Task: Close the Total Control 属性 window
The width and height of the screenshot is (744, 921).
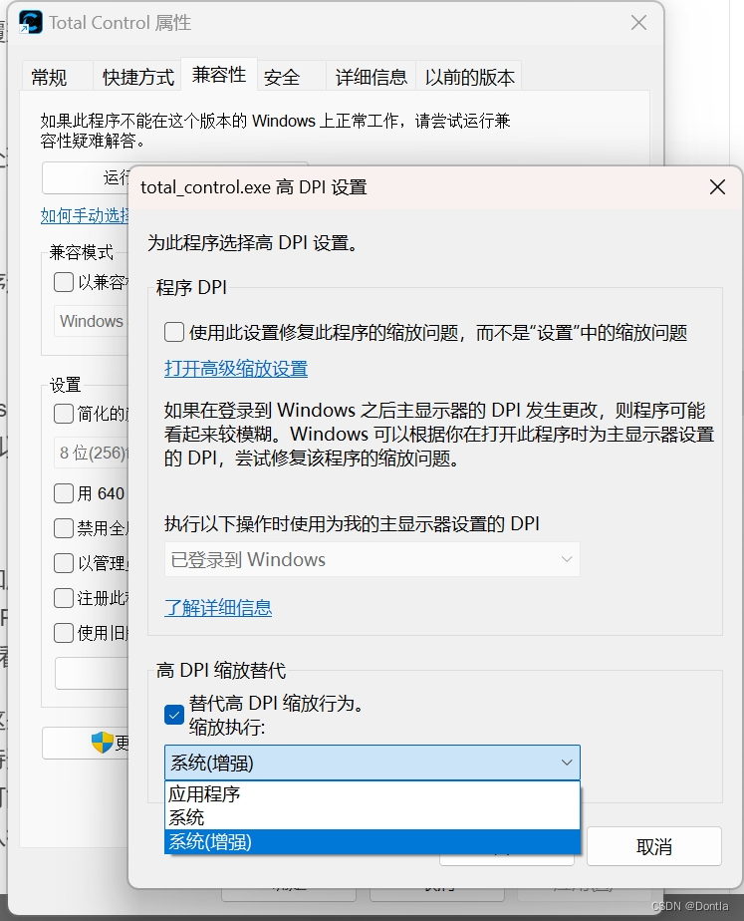Action: pos(638,23)
